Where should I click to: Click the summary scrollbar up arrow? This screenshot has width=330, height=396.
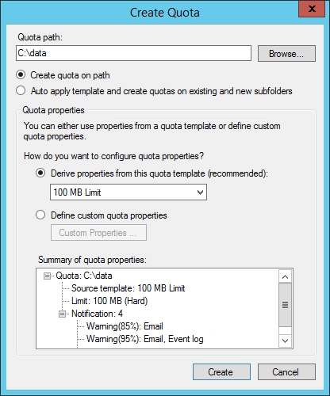coord(285,276)
